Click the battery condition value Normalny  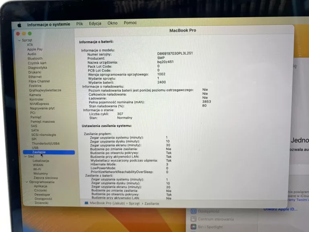(x=125, y=118)
